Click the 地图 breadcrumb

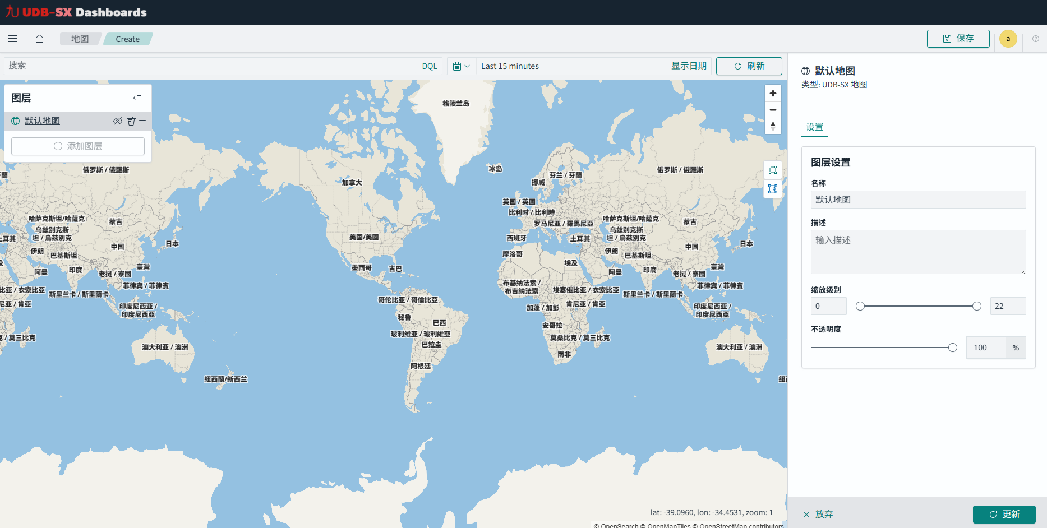click(x=80, y=39)
